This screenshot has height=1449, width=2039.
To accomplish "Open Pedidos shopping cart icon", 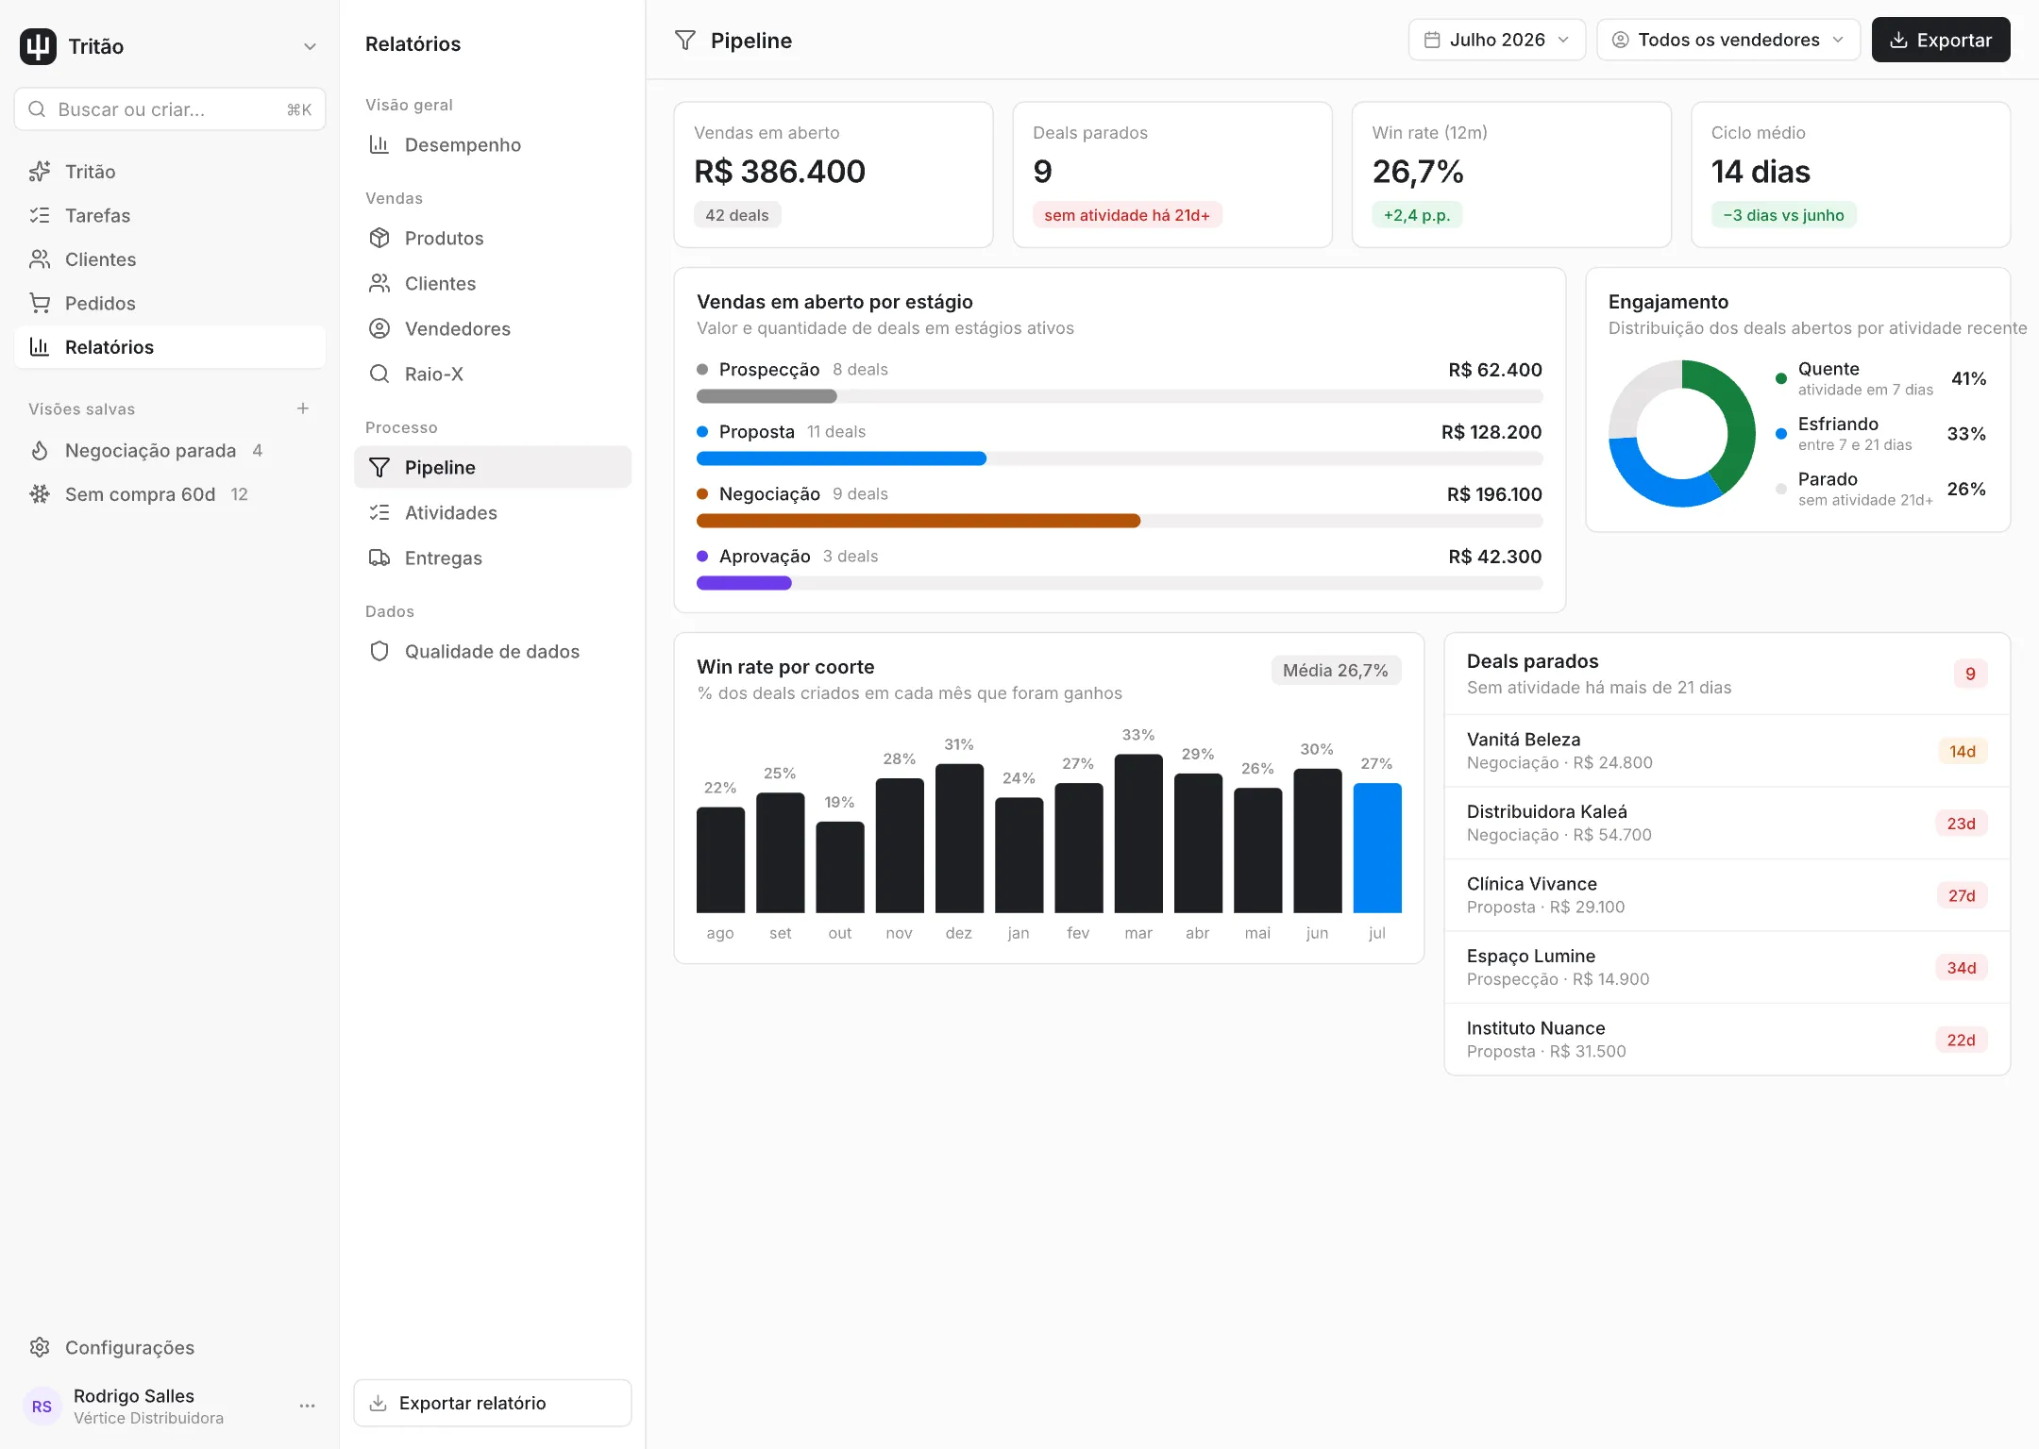I will (x=40, y=303).
